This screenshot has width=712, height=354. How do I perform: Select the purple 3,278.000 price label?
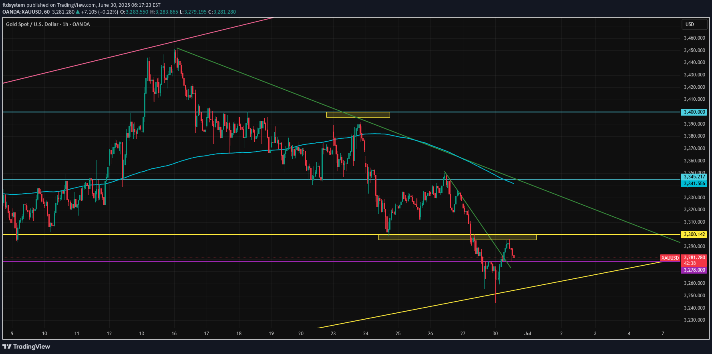tap(694, 270)
